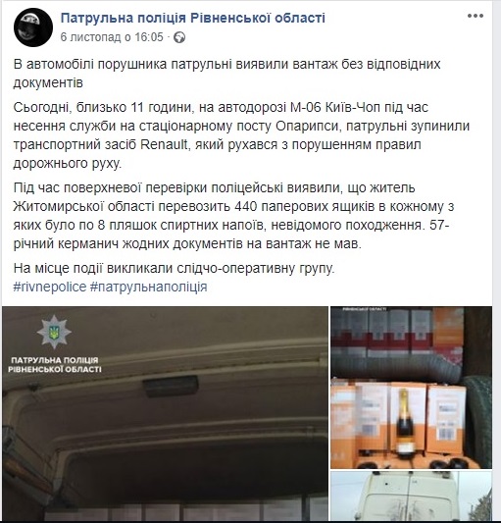Click the page profile avatar picture
This screenshot has height=523, width=501.
tap(33, 27)
